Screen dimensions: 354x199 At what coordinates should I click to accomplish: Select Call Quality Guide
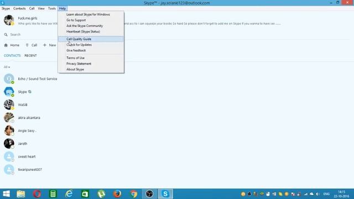(91, 39)
